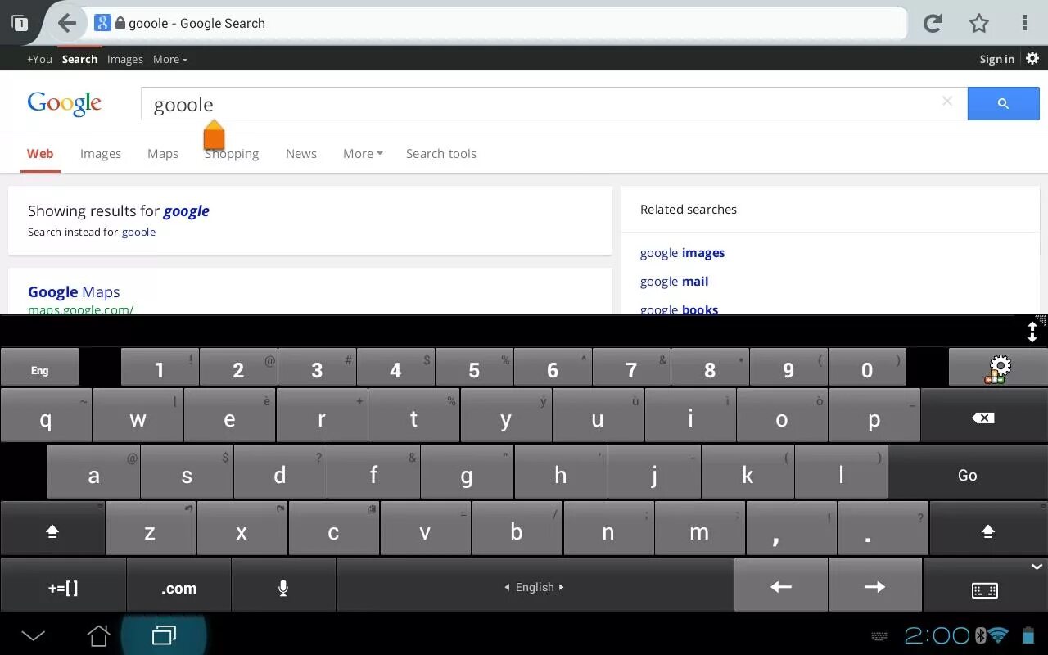
Task: Open the browser tab switcher icon
Action: click(x=19, y=24)
